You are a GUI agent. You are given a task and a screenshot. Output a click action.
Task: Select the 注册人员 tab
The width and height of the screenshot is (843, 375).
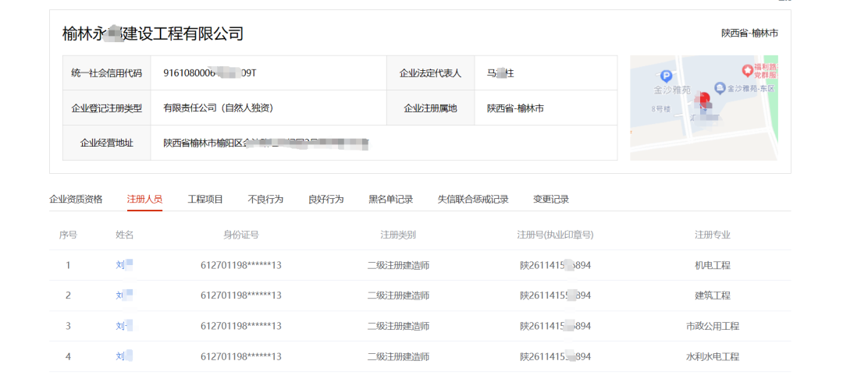(144, 200)
